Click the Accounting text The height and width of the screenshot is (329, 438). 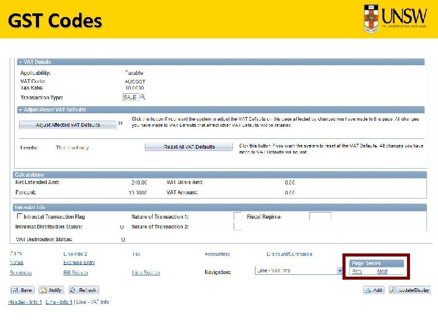coord(217,254)
